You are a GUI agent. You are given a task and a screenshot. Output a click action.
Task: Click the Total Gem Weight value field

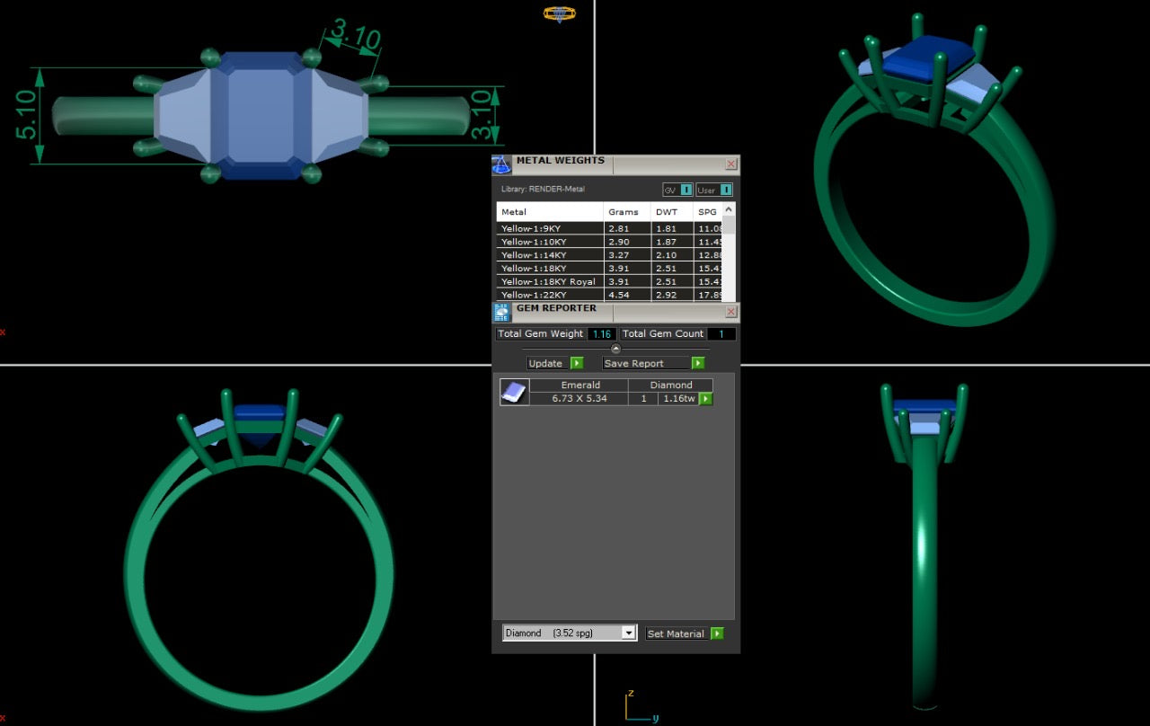tap(602, 334)
